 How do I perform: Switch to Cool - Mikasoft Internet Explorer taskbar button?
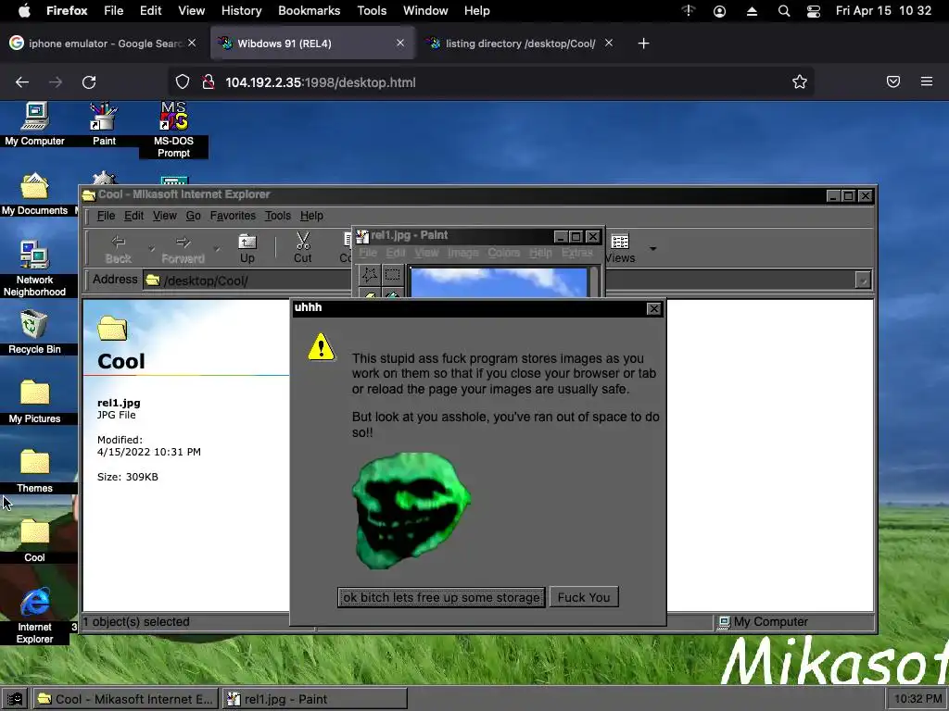click(125, 700)
